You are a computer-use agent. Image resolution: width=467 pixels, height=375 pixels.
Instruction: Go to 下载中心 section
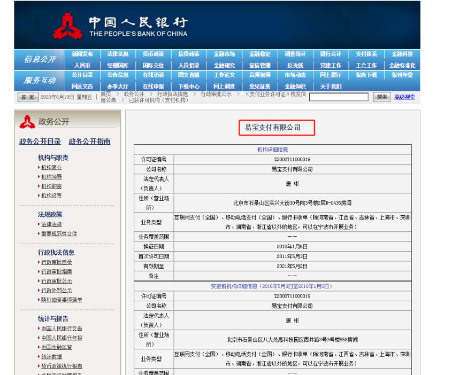click(189, 86)
